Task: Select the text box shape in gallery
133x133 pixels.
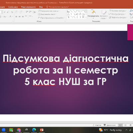Action: pos(68,11)
